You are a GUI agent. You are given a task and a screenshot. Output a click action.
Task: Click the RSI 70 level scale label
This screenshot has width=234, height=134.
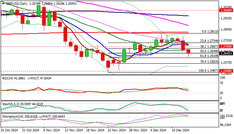(x=222, y=83)
